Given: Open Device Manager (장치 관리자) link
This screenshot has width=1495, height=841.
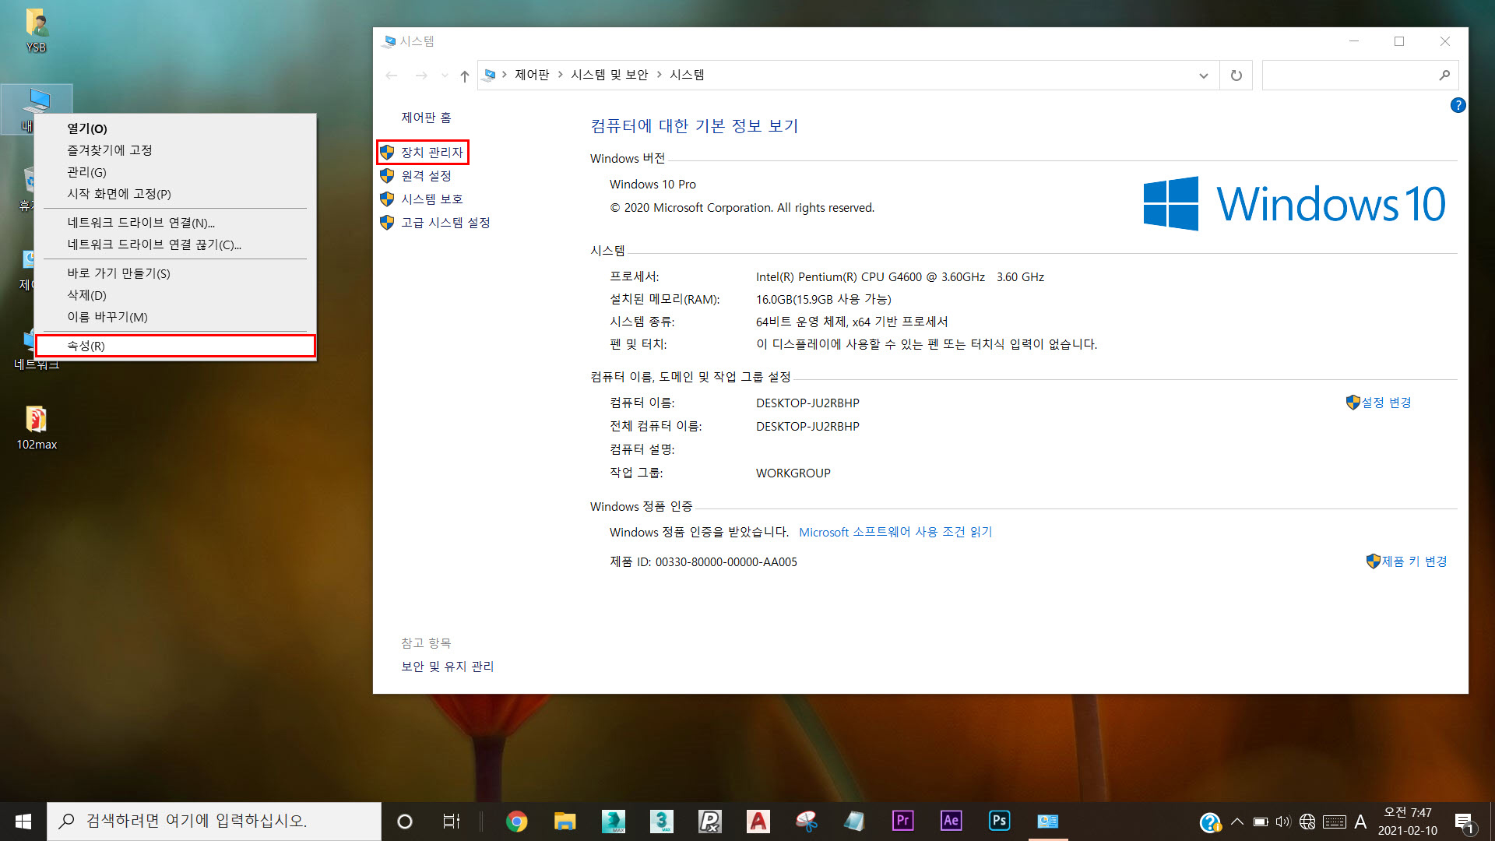Looking at the screenshot, I should 431,153.
